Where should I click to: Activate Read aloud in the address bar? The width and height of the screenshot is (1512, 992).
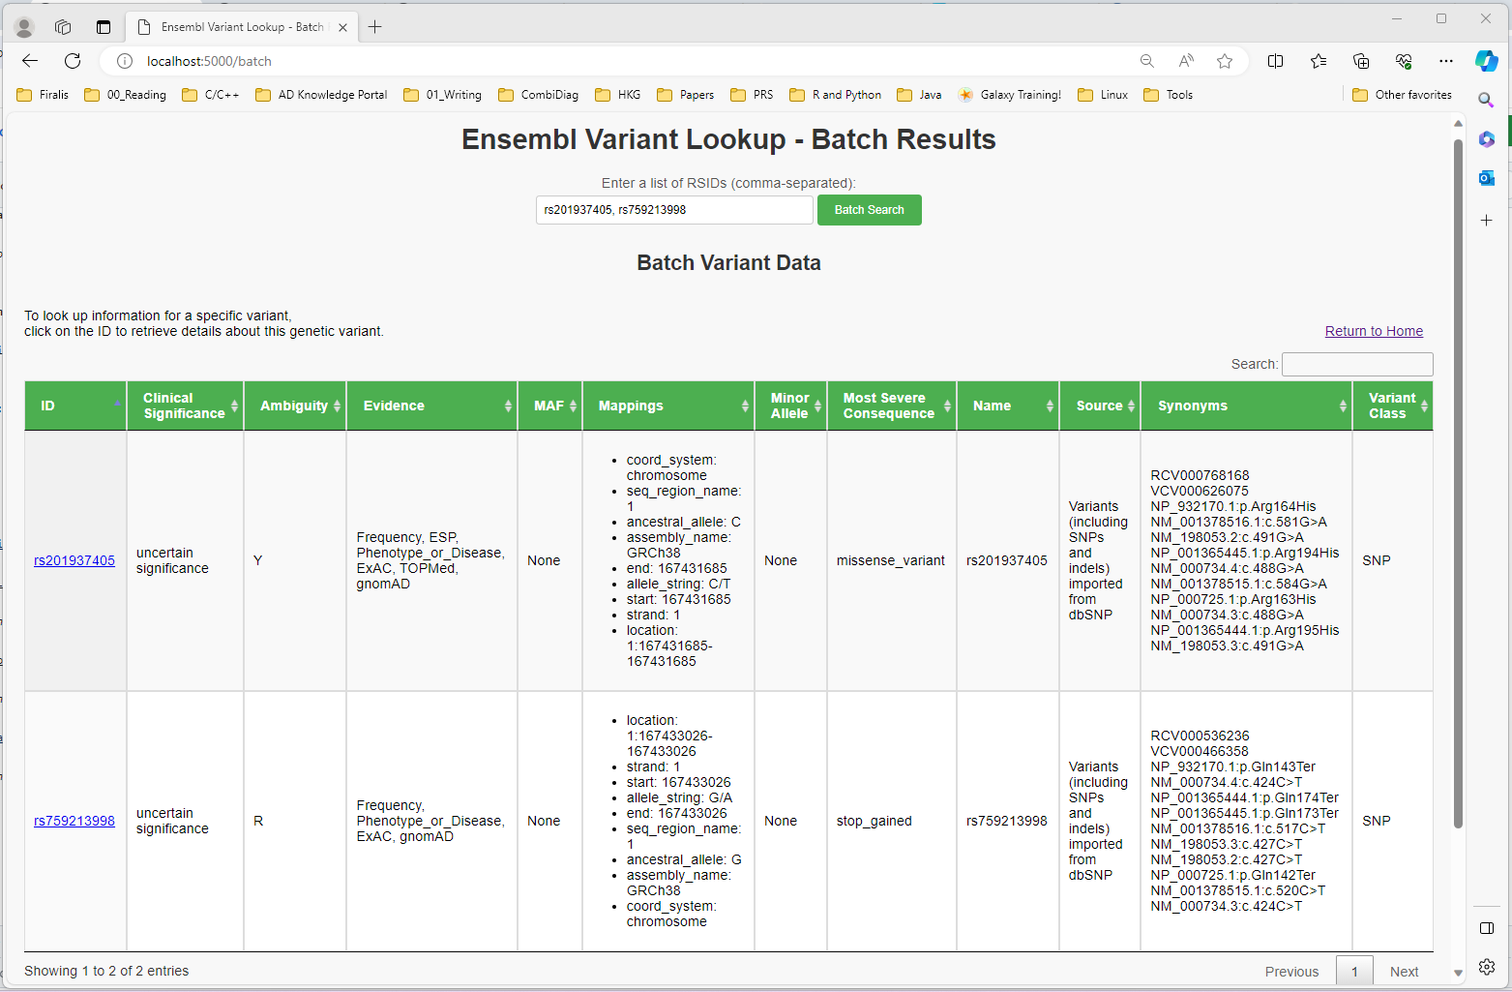tap(1185, 61)
